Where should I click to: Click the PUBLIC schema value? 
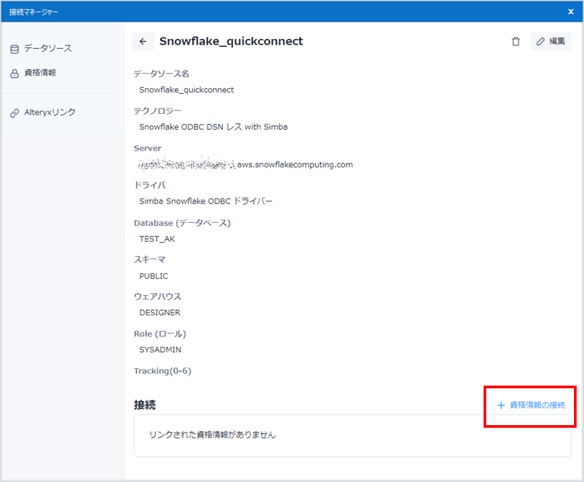click(x=153, y=276)
